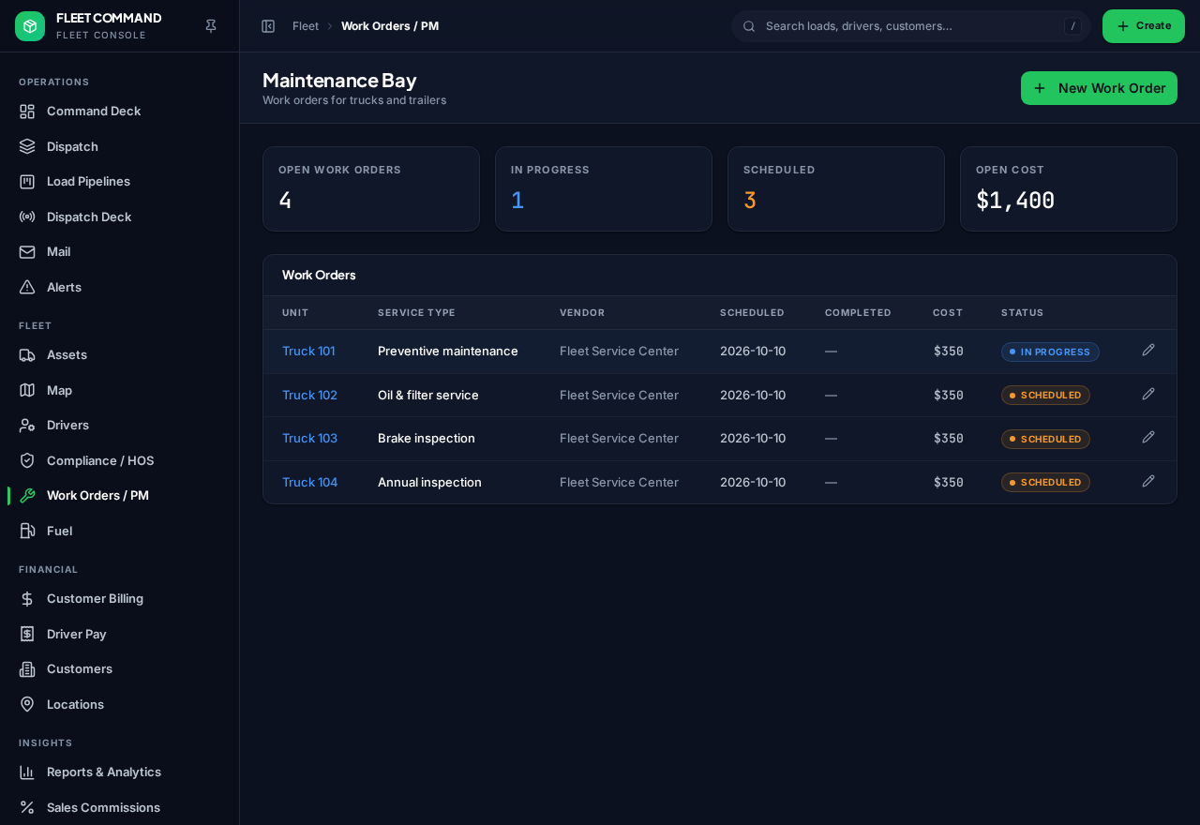Open Command Deck from the sidebar
The image size is (1200, 825).
click(119, 111)
